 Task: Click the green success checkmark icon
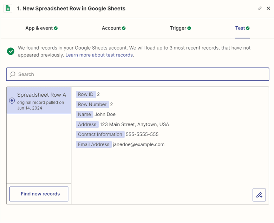[x=11, y=51]
